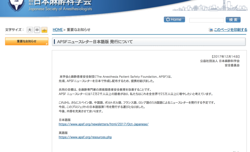
Task: Click the 検索 search button
Action: click(x=233, y=20)
